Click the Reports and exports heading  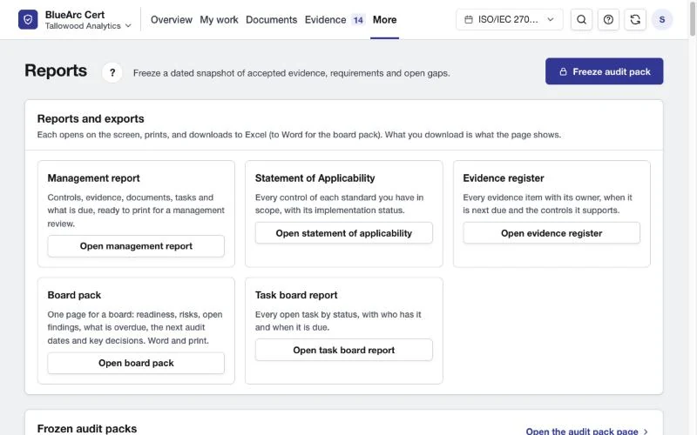click(x=91, y=118)
